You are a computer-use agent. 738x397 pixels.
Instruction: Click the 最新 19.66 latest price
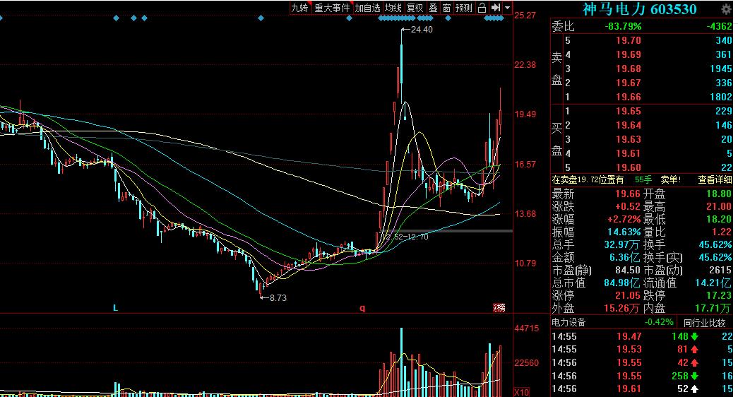(629, 194)
